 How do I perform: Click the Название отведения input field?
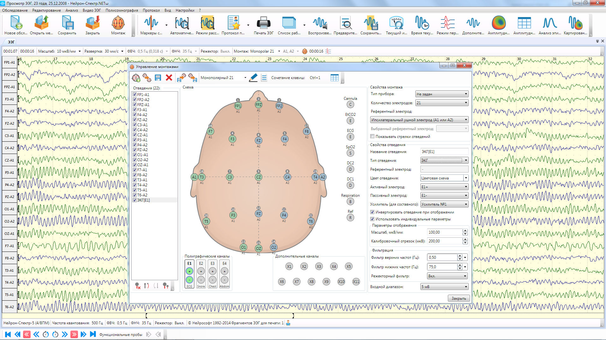point(444,152)
